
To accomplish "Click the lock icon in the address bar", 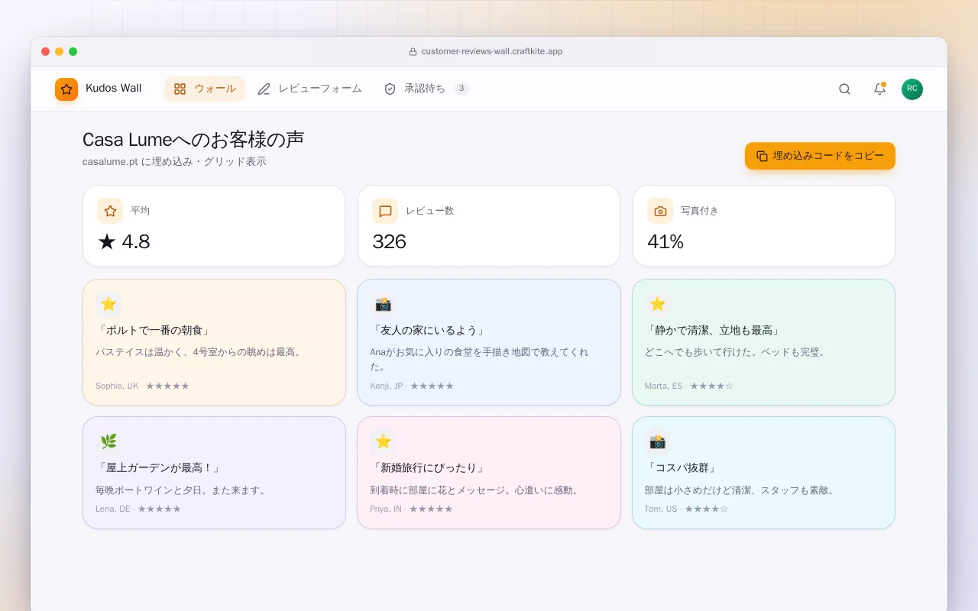I will point(413,52).
